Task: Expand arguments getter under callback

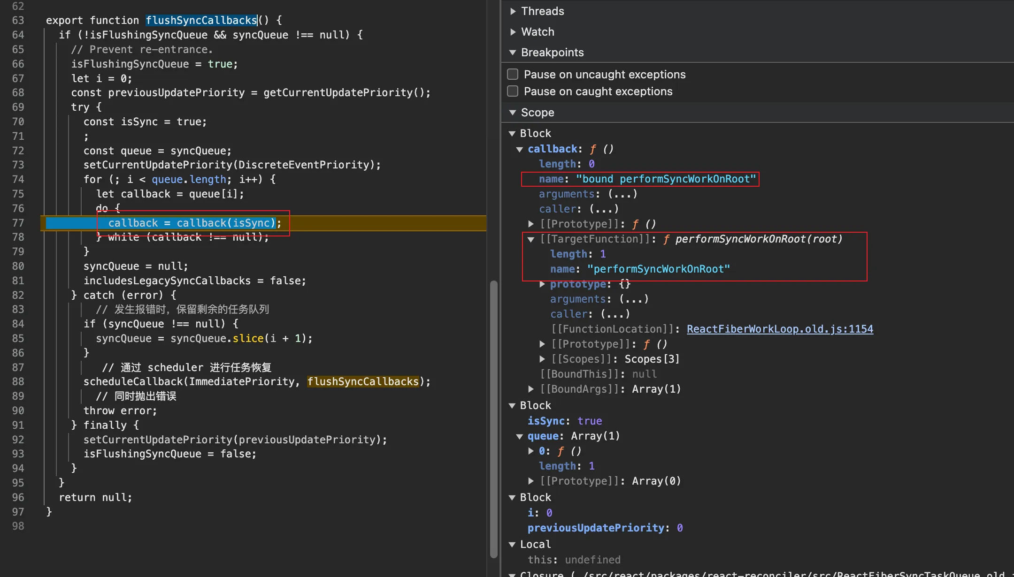Action: pyautogui.click(x=622, y=194)
